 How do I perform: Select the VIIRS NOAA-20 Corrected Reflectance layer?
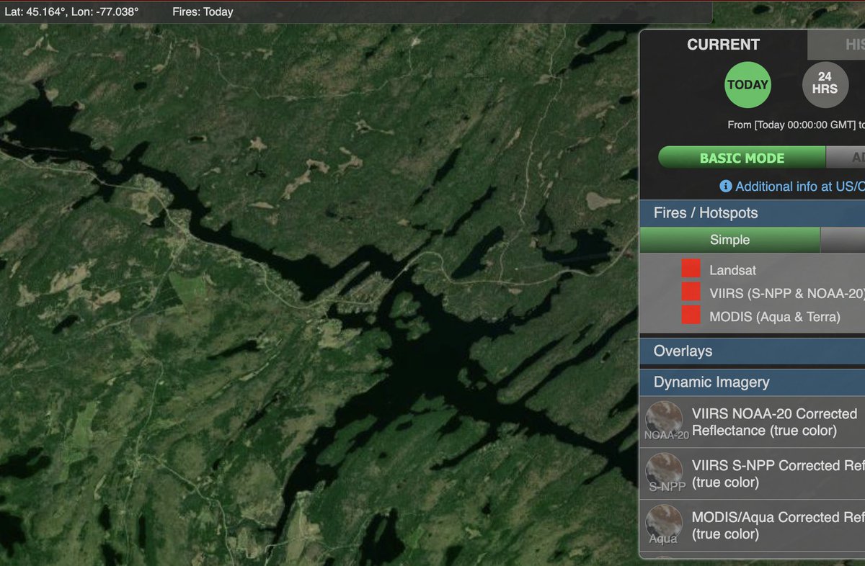[771, 421]
